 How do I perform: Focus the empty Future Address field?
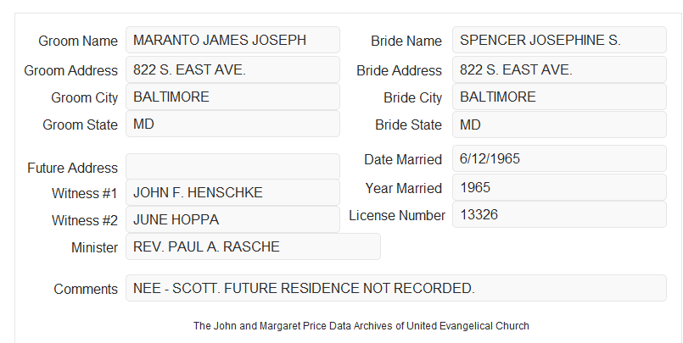tap(232, 167)
